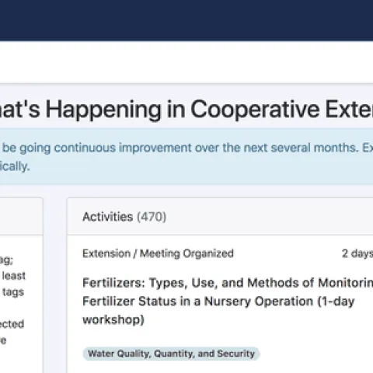
Task: Click the 2 days timestamp on the activity
Action: (357, 253)
